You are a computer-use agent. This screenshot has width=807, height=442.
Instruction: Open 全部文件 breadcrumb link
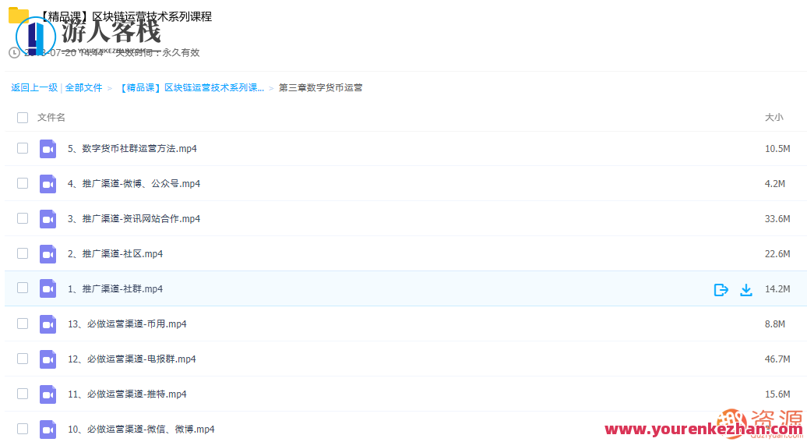pyautogui.click(x=83, y=87)
